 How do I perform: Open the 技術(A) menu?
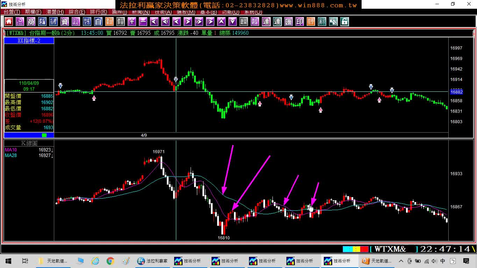(163, 12)
